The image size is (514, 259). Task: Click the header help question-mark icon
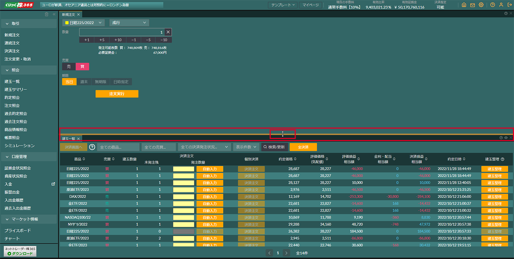493,5
